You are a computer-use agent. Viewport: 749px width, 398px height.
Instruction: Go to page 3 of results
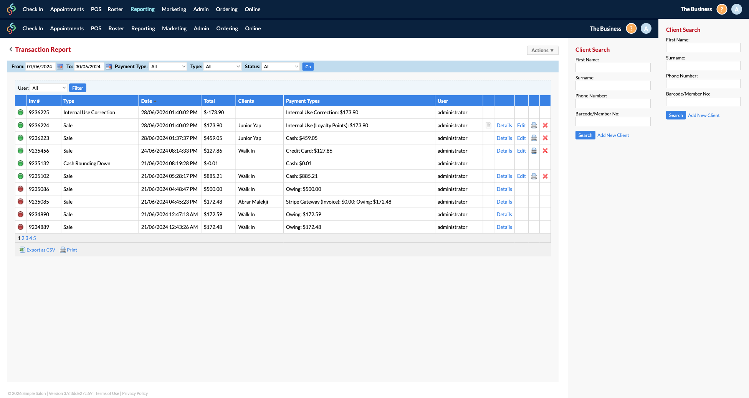point(26,238)
